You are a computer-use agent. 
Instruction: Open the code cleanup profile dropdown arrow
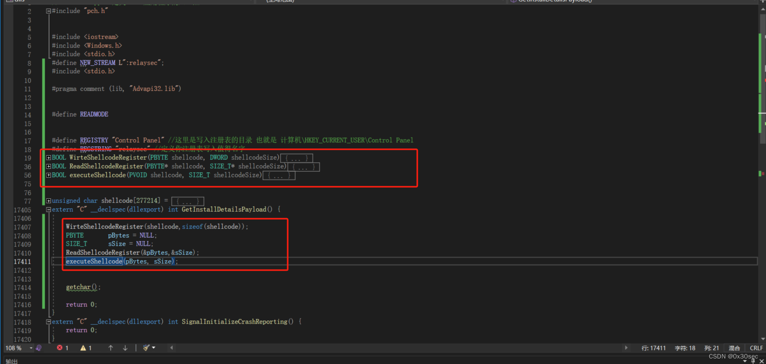[x=154, y=348]
